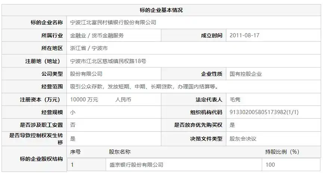The width and height of the screenshot is (323, 173).
Task: Select legal representative name 毛隽
Action: pos(235,100)
